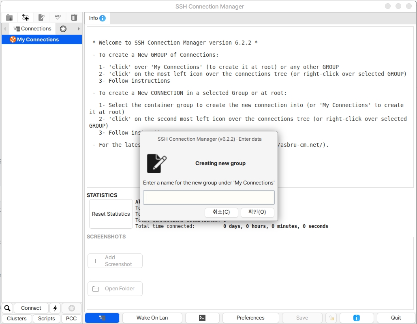Click the blue info about button
This screenshot has height=324, width=417.
coord(357,318)
